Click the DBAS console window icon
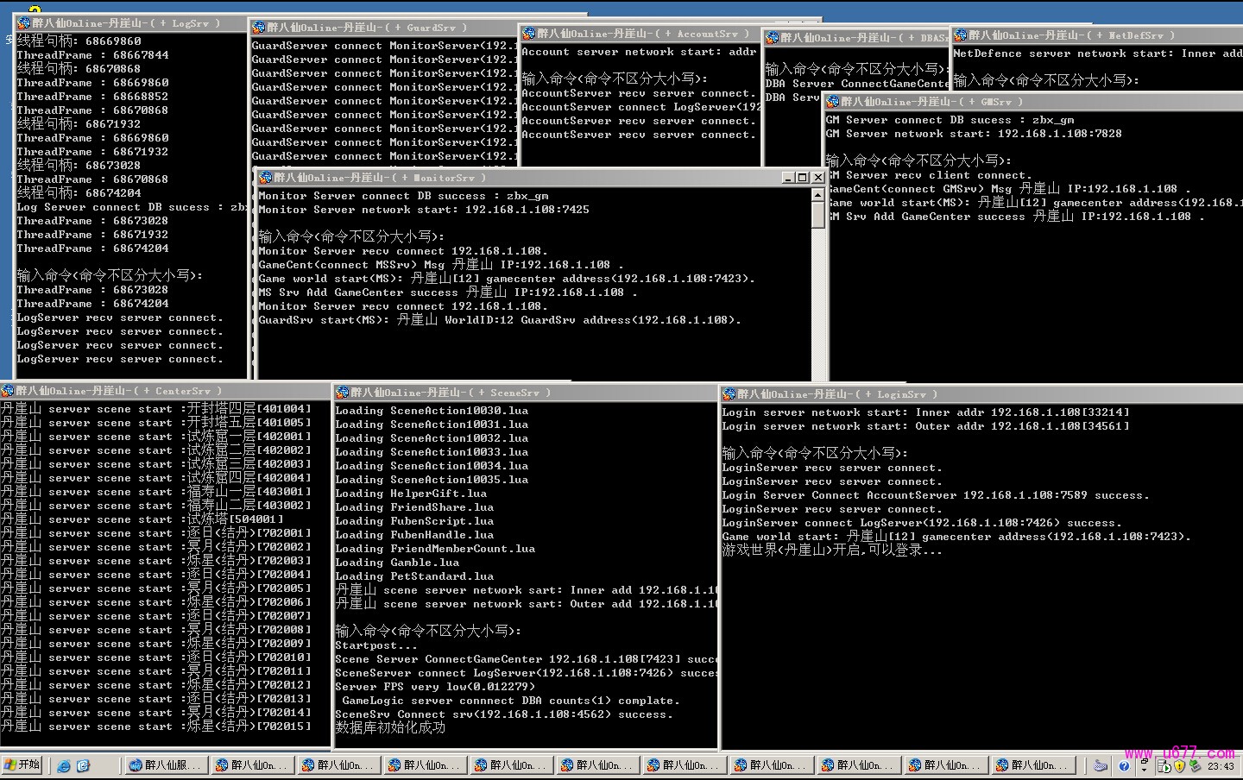This screenshot has width=1243, height=780. pos(772,38)
